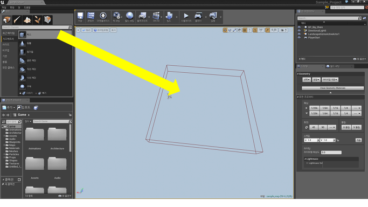This screenshot has height=207, width=368.
Task: Click the Perspective viewport button
Action: click(86, 30)
